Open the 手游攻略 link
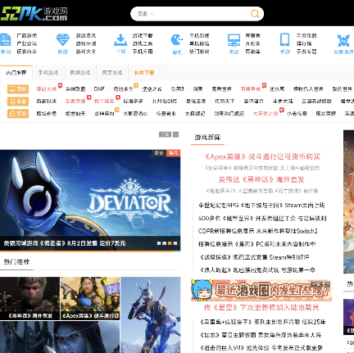The height and width of the screenshot is (353, 354). click(x=306, y=35)
